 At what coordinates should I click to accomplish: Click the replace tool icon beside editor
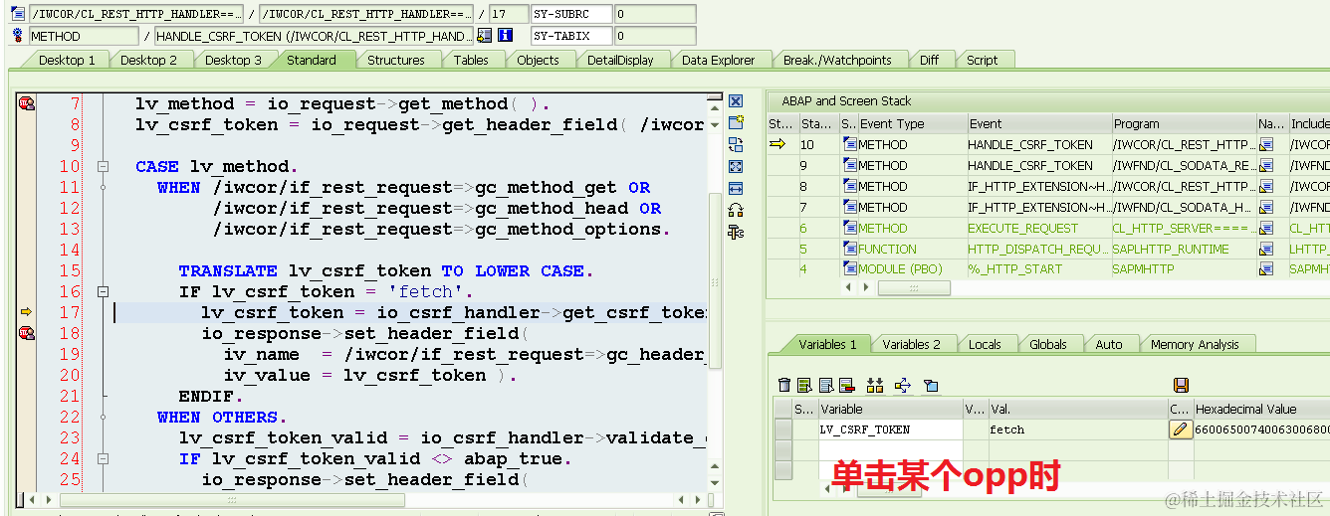(736, 145)
